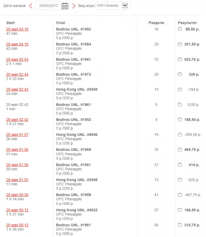Go to the previous date with left arrow

tap(31, 6)
